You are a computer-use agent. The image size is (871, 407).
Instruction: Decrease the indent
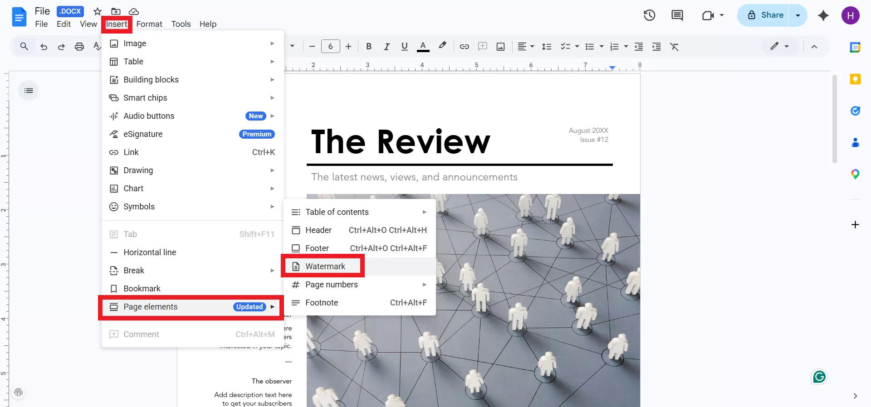click(639, 46)
